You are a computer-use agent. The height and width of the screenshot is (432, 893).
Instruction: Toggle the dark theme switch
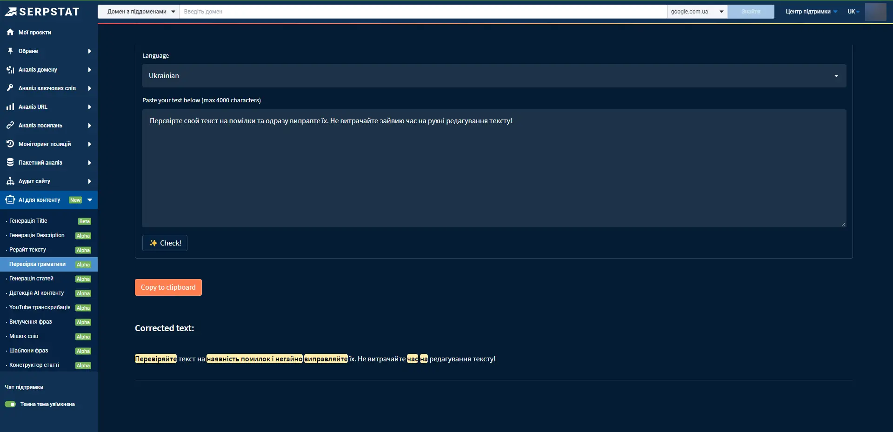click(x=10, y=404)
